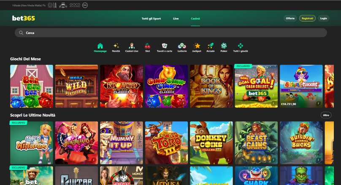Click the Registrati button
This screenshot has height=185, width=341.
[307, 18]
